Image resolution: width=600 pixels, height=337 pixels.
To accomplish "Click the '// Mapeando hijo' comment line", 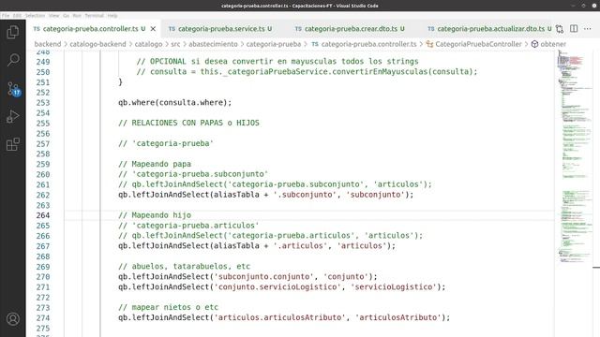I will coord(155,215).
